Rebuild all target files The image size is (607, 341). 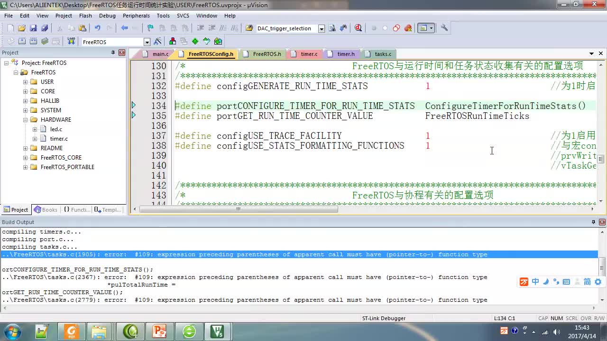click(33, 42)
